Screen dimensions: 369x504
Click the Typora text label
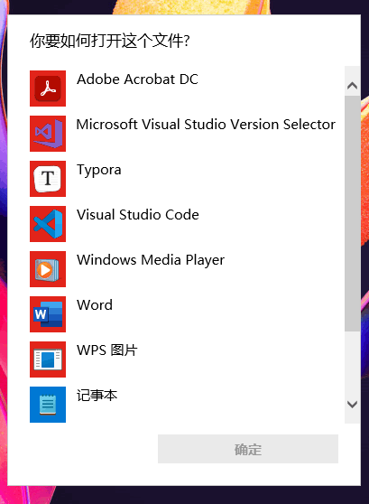pos(99,170)
